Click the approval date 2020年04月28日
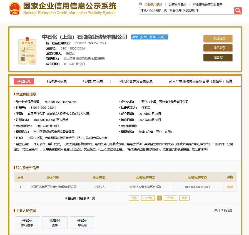 click(150, 120)
